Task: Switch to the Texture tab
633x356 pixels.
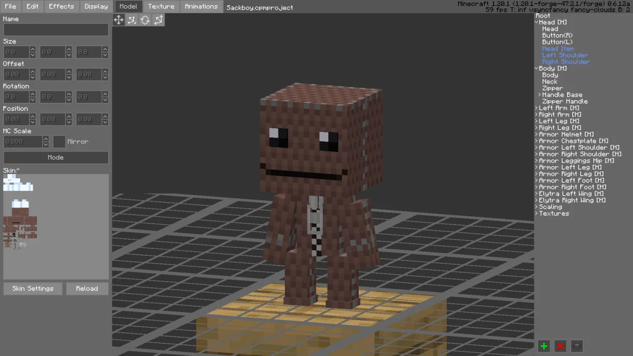Action: 161,6
